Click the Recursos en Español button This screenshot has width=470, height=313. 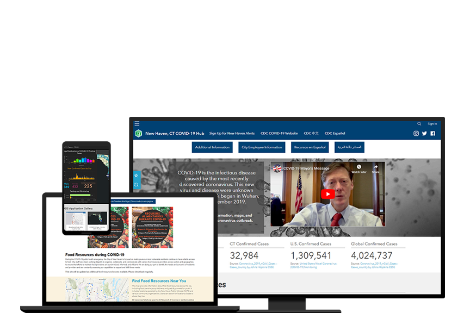click(310, 147)
